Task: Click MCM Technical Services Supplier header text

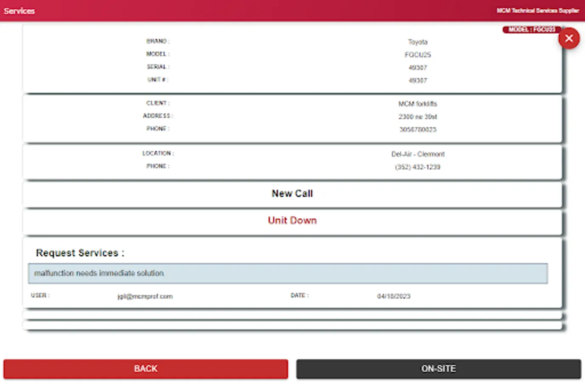Action: tap(538, 11)
